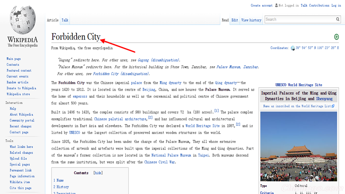
Task: Click Log in link
Action: (336, 5)
